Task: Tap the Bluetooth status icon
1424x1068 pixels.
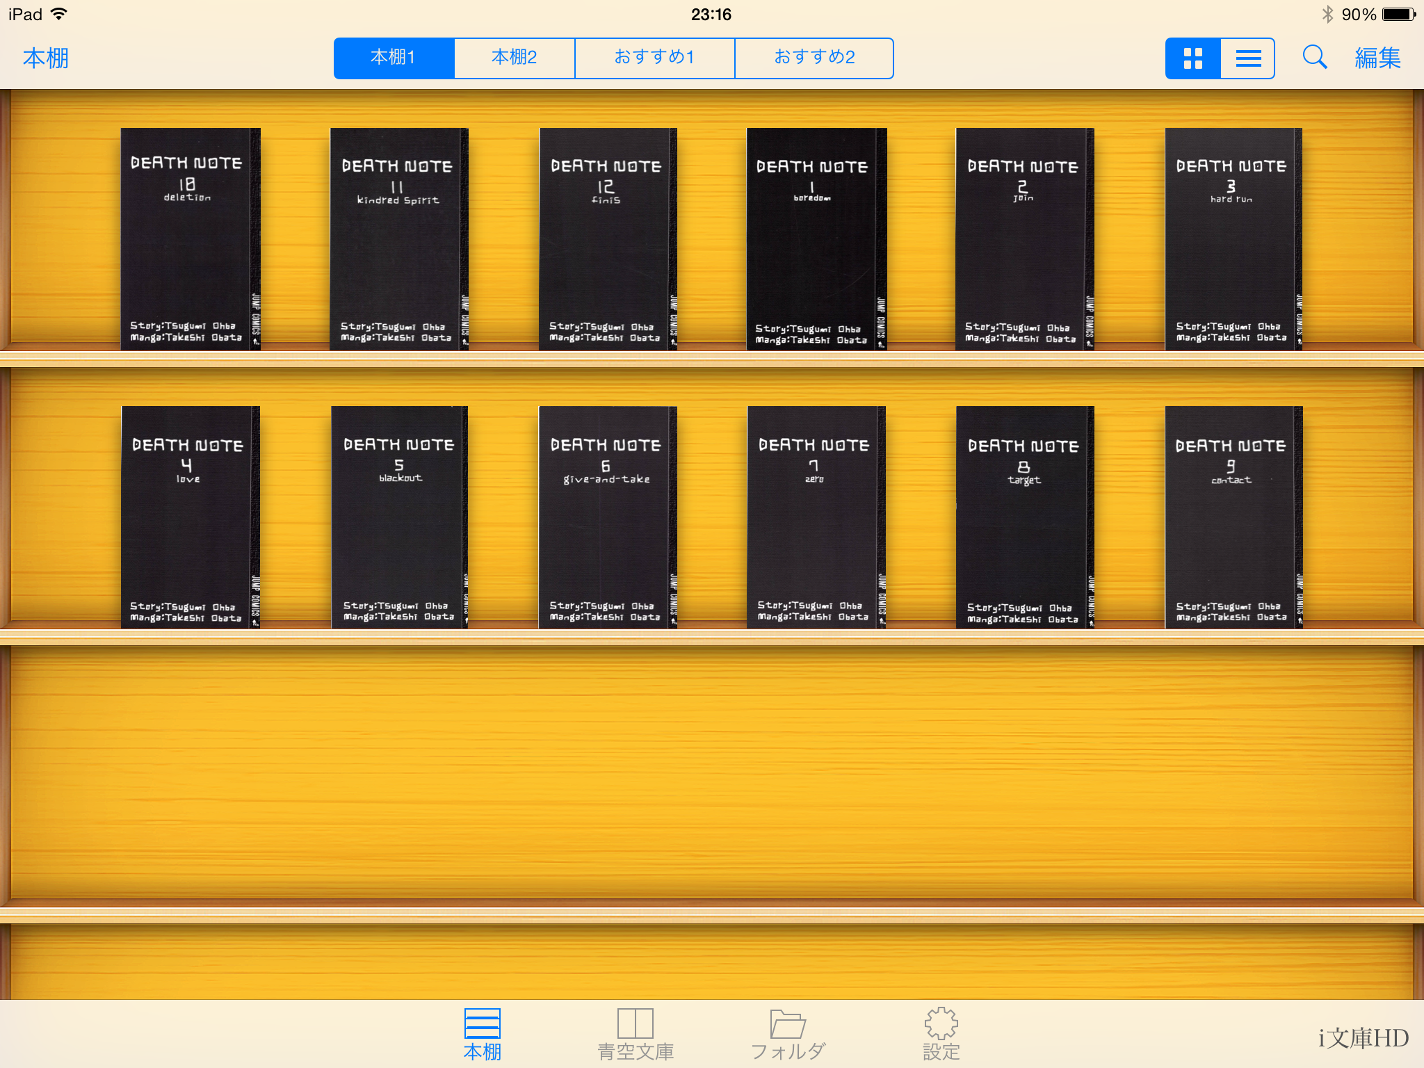Action: pos(1327,15)
